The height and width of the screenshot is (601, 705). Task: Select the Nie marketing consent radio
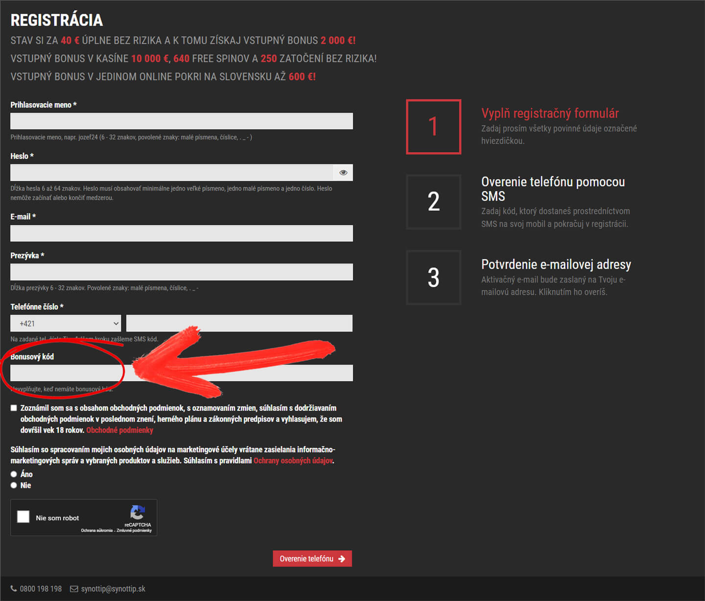click(x=14, y=485)
